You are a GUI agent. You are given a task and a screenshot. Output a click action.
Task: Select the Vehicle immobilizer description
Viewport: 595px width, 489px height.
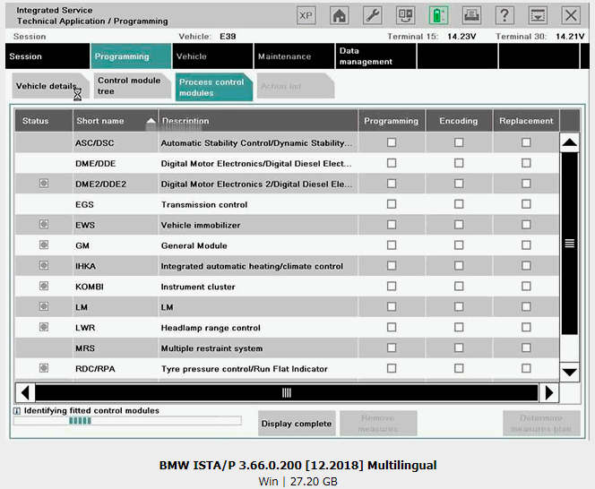[x=201, y=225]
